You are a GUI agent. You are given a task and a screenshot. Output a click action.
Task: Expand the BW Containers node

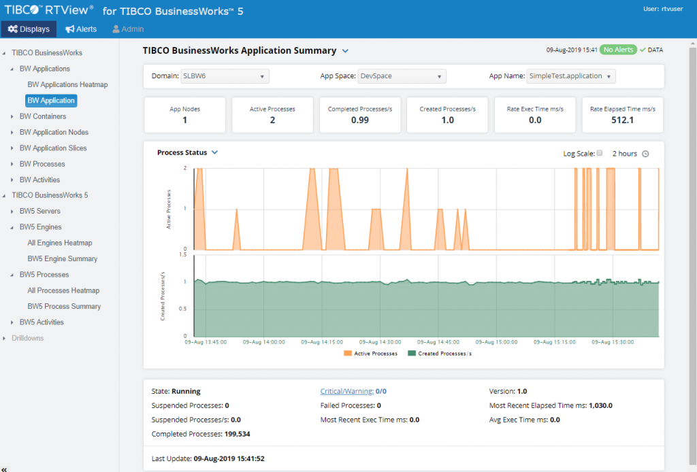pos(12,116)
